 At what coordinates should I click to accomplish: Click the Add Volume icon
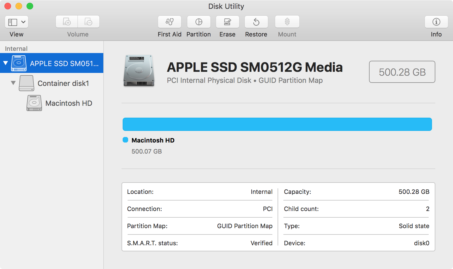click(x=67, y=22)
